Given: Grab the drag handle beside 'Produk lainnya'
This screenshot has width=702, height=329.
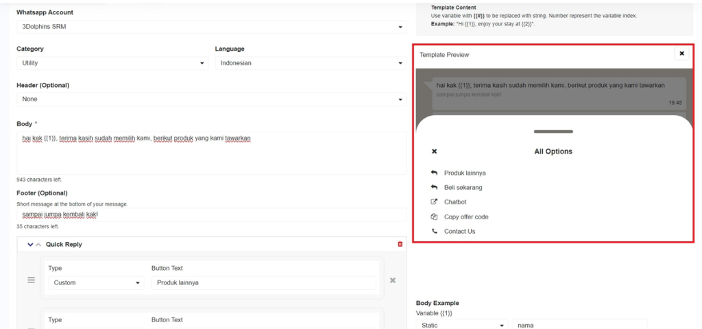Looking at the screenshot, I should click(x=31, y=280).
